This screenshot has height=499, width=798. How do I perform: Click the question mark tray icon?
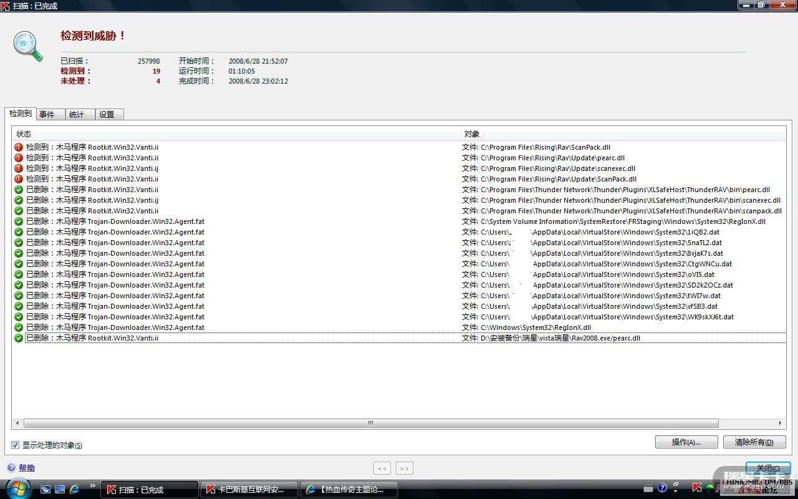pos(662,488)
